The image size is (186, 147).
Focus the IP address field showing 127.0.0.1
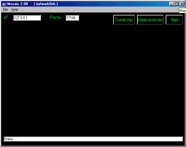pyautogui.click(x=27, y=18)
